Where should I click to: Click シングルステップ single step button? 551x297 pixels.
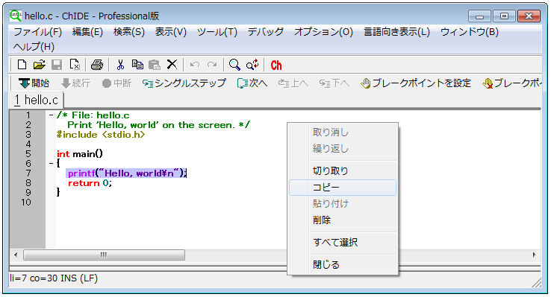pos(184,83)
